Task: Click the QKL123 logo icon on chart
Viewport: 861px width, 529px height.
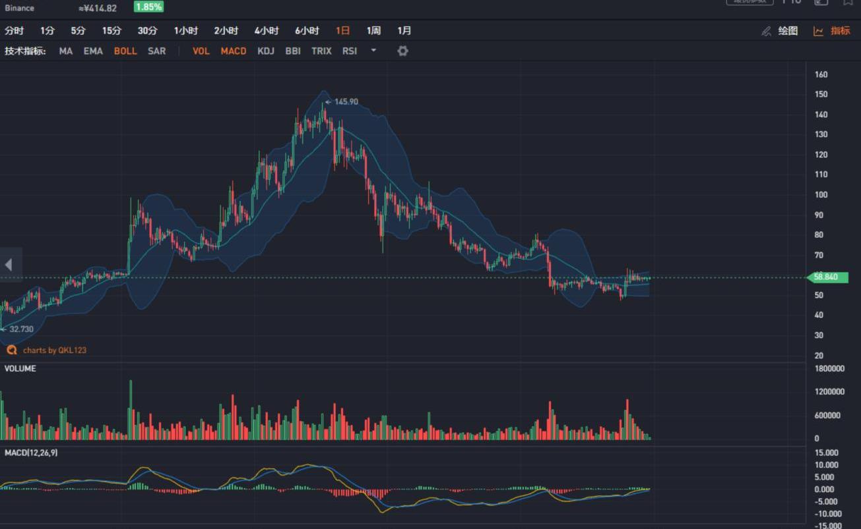Action: pyautogui.click(x=11, y=350)
